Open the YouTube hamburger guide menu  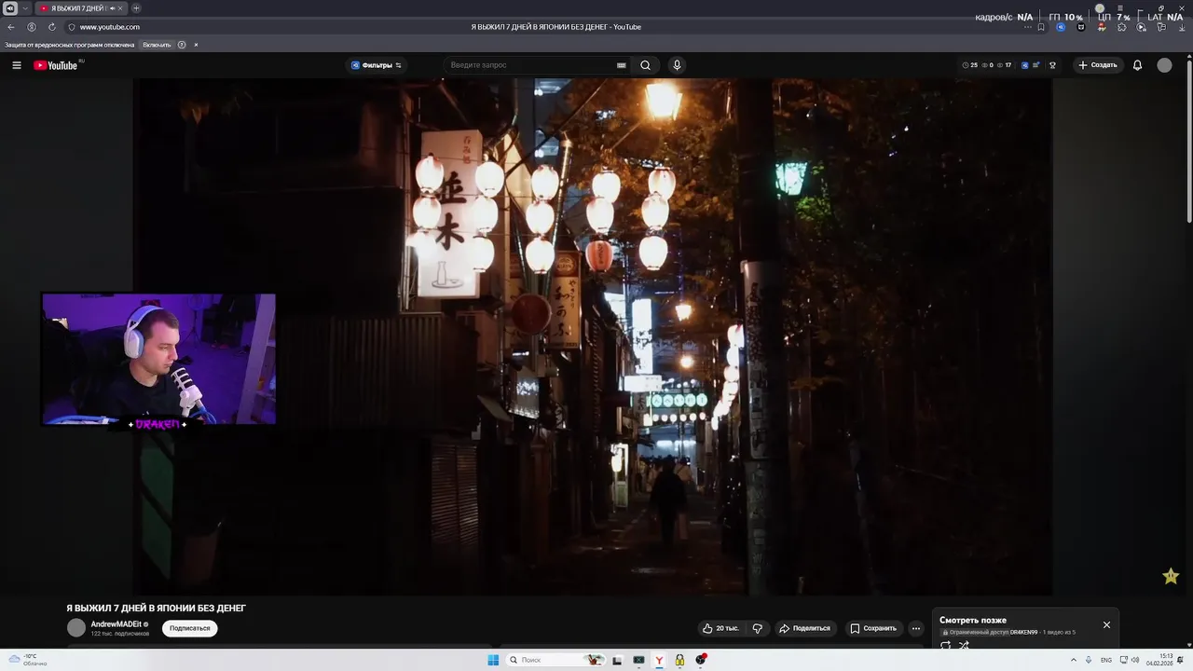point(16,65)
